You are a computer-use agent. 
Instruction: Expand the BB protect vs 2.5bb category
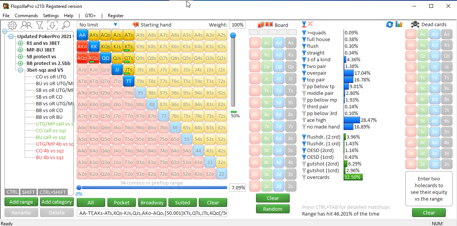pos(20,64)
